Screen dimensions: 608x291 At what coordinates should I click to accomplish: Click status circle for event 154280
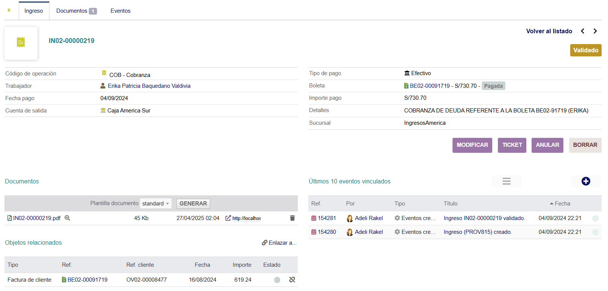595,232
